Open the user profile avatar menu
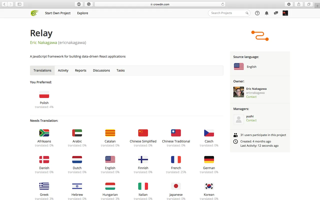 tap(285, 13)
